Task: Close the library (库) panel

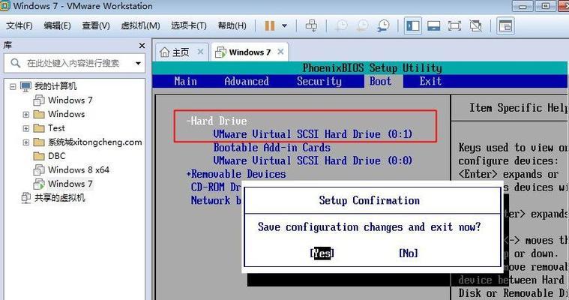Action: 142,46
